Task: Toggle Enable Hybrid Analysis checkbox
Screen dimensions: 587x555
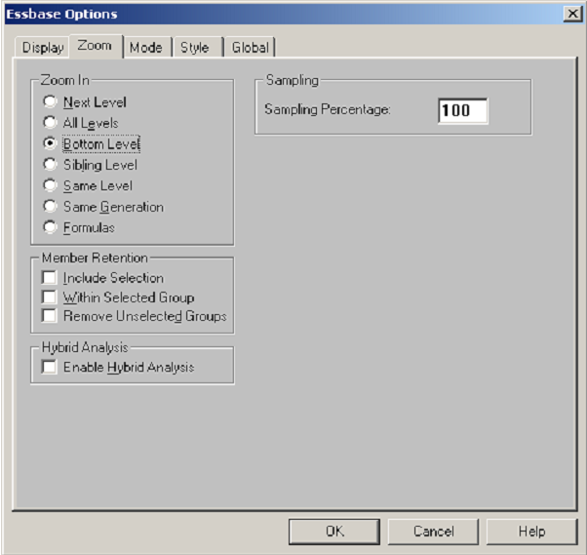Action: tap(50, 367)
